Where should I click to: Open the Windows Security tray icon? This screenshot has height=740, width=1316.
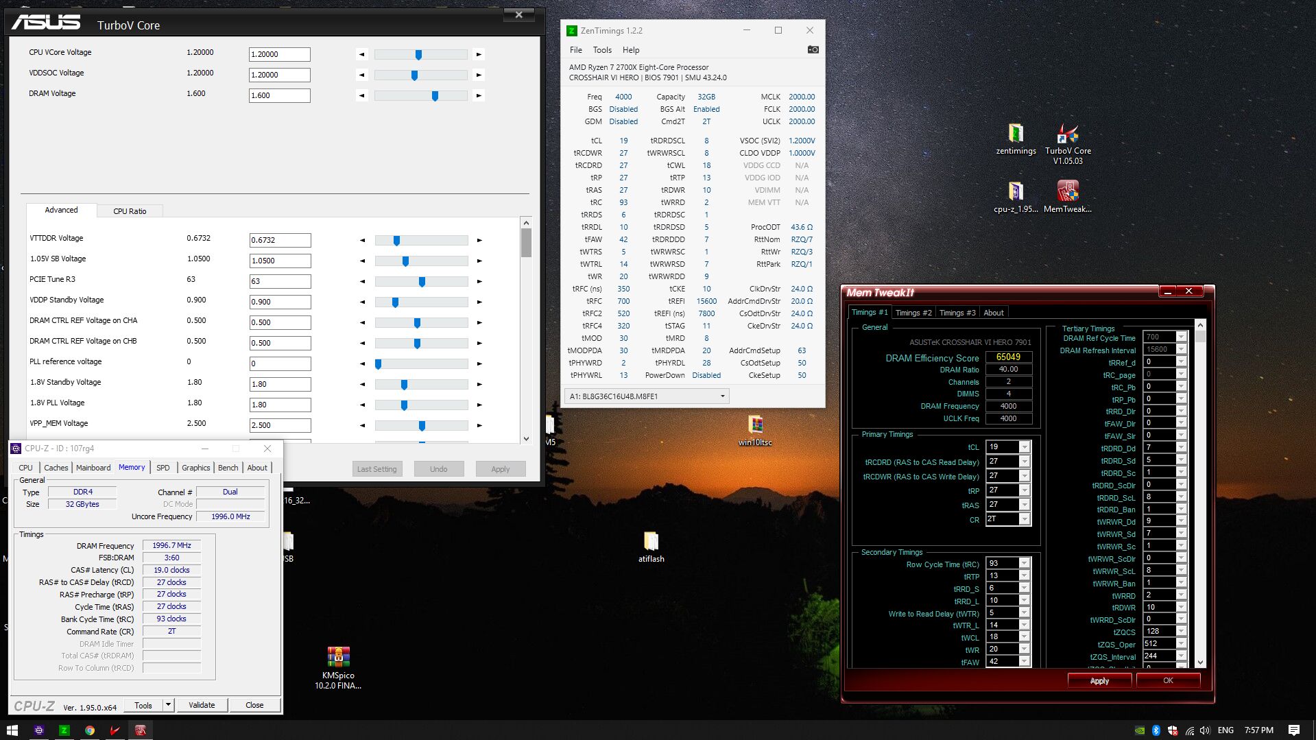(1173, 730)
